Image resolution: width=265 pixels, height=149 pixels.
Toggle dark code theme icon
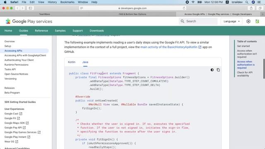pyautogui.click(x=212, y=70)
